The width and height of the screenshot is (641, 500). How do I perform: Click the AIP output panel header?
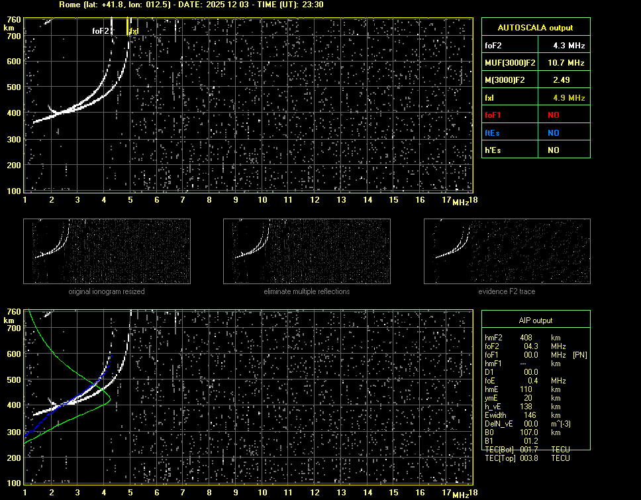pos(535,321)
